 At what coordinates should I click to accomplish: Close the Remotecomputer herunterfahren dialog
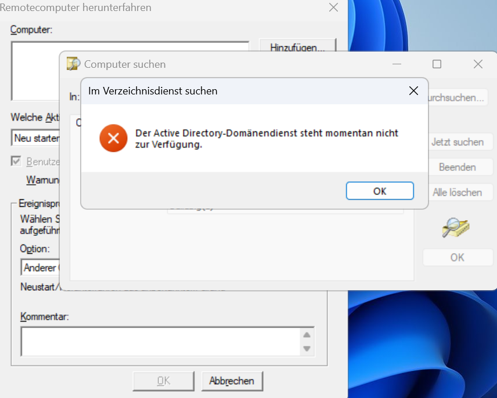point(333,8)
